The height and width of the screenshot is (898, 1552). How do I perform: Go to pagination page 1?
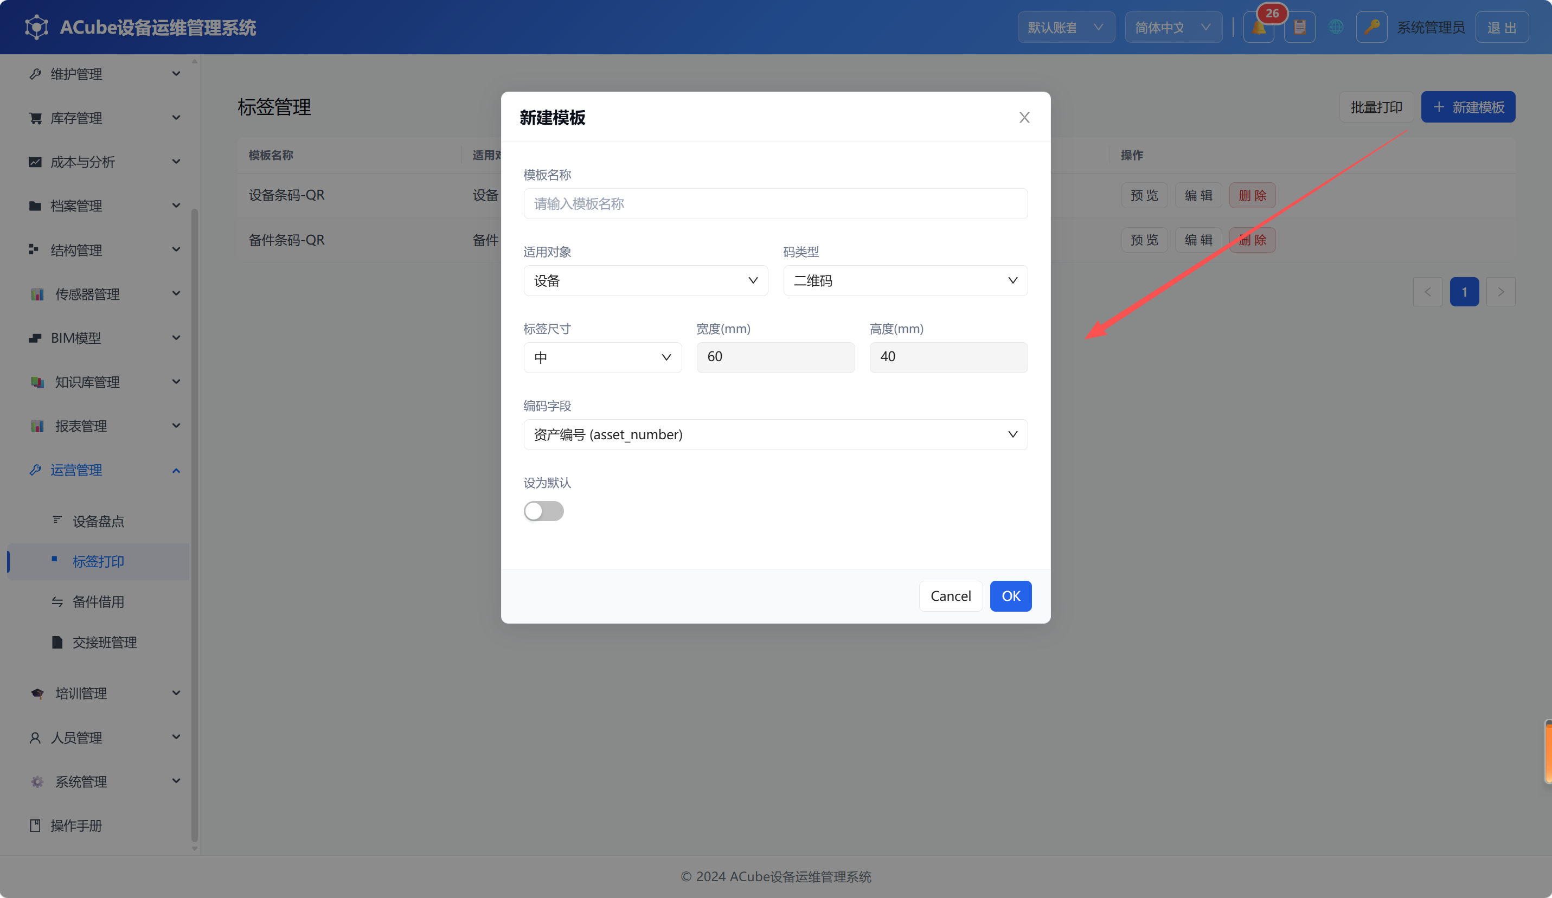[1464, 292]
